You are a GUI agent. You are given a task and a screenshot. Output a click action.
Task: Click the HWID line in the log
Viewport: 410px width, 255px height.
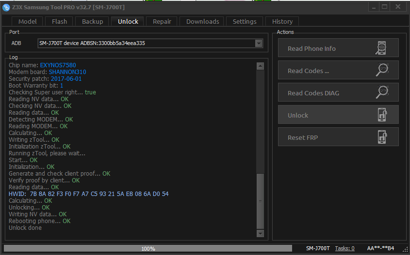click(x=89, y=194)
